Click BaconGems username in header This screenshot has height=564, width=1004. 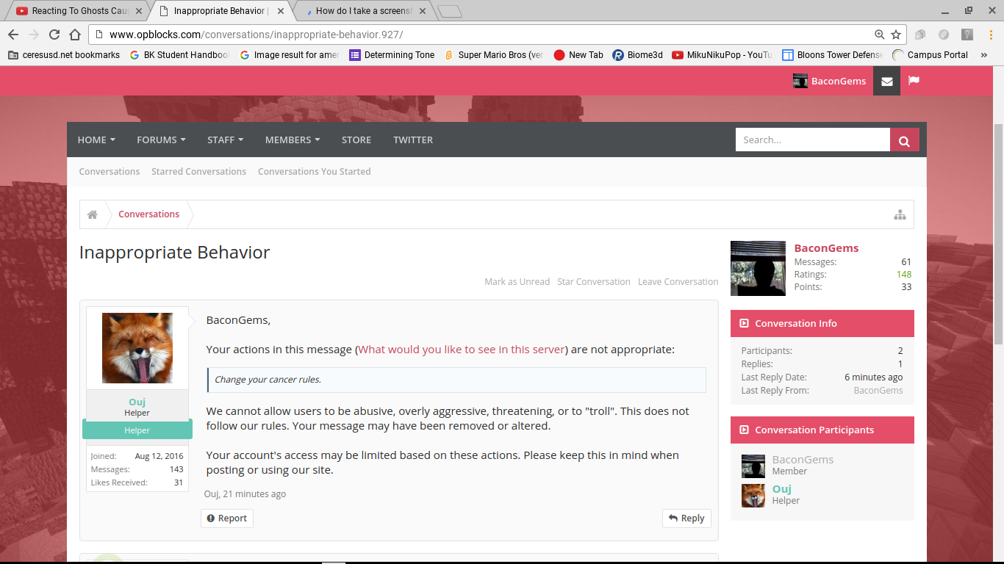point(839,81)
